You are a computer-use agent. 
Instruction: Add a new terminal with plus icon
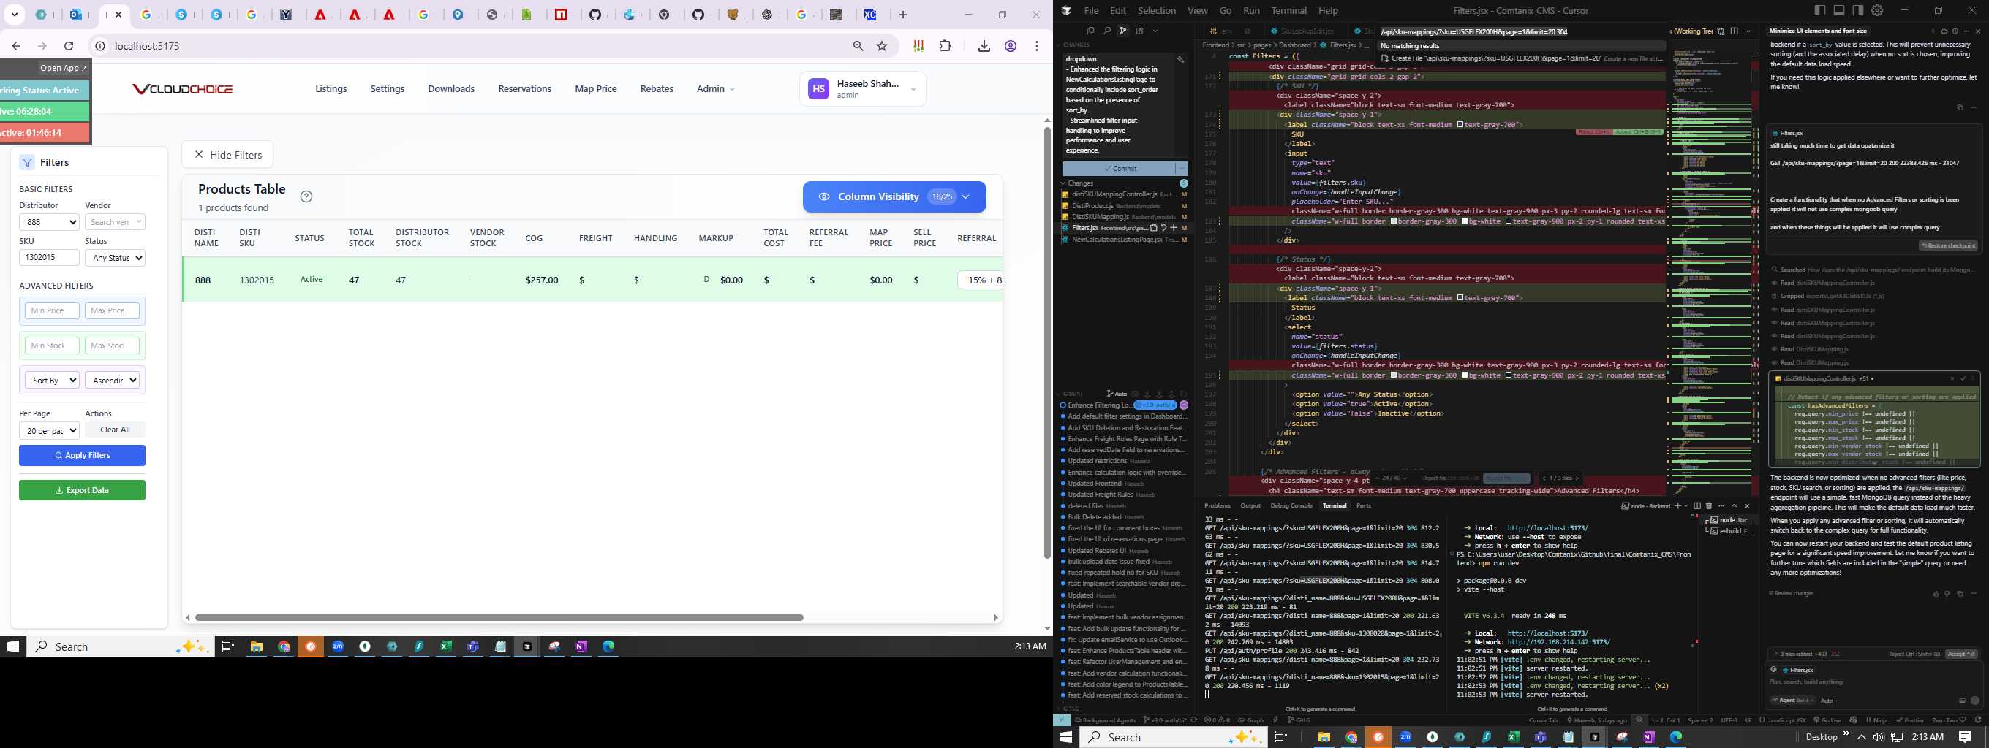pos(1677,506)
